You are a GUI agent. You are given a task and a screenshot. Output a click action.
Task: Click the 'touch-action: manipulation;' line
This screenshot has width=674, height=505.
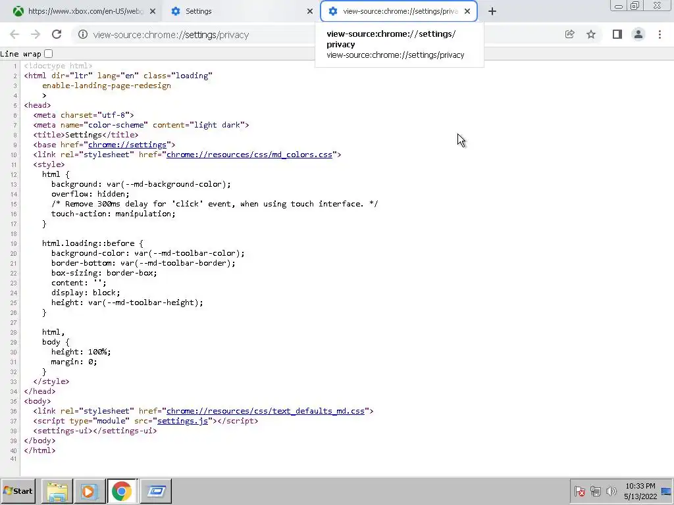113,214
